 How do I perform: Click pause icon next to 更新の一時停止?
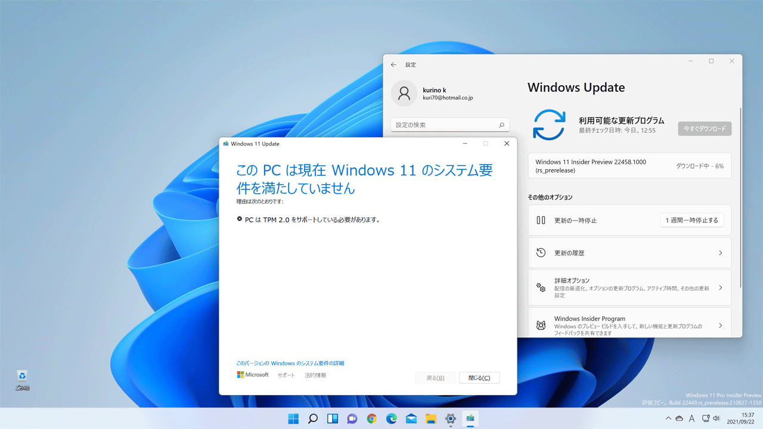click(x=541, y=220)
